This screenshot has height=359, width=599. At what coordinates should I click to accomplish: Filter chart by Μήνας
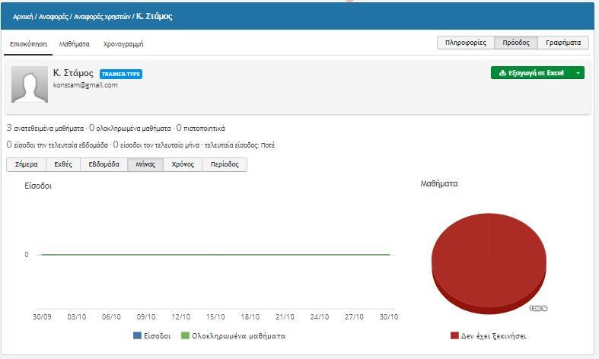tap(145, 164)
